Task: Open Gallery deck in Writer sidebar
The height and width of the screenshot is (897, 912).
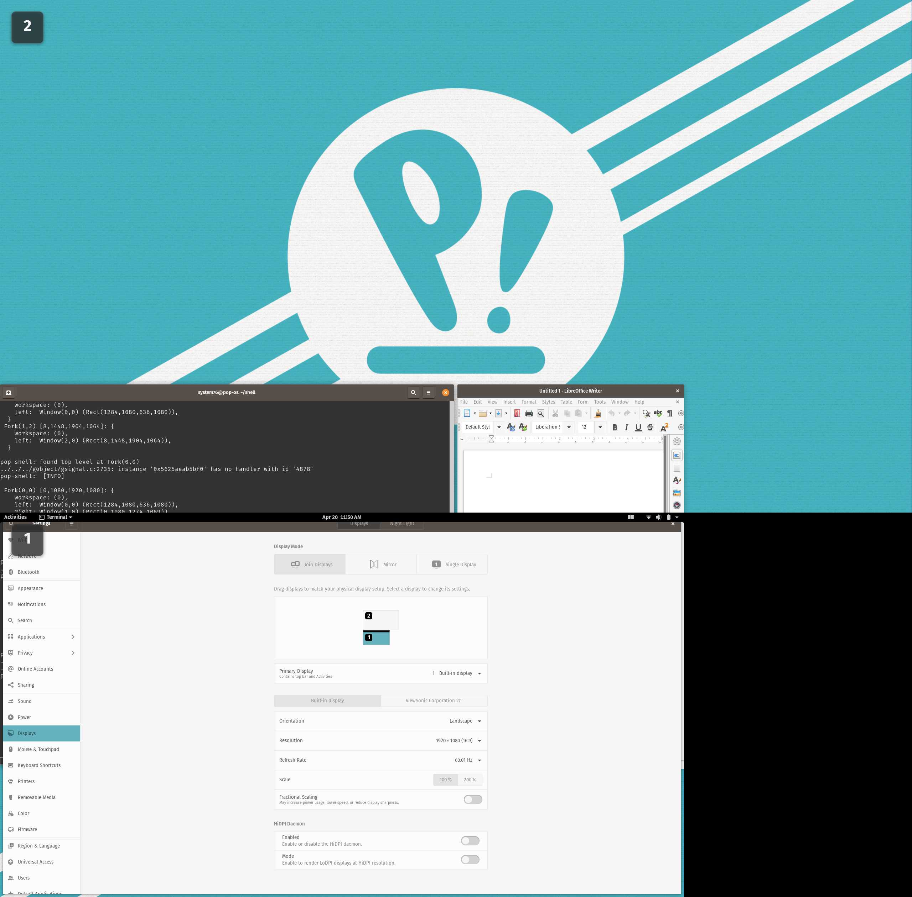Action: (x=677, y=493)
